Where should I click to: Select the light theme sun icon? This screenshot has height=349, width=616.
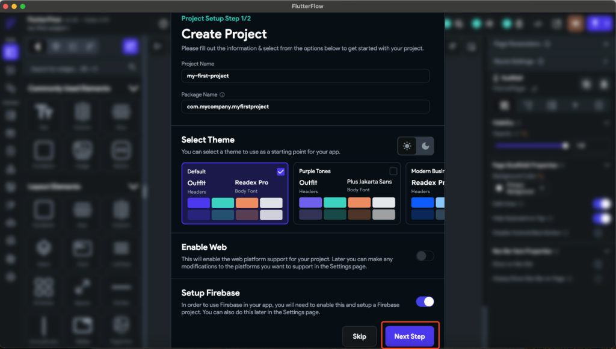[x=407, y=145]
